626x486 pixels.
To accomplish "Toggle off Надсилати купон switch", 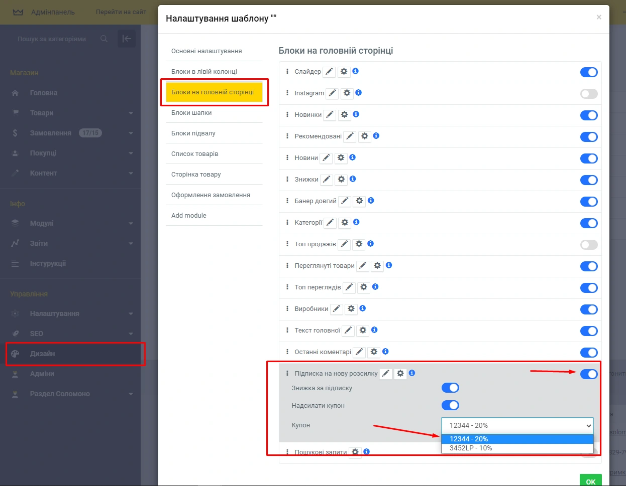I will click(450, 405).
